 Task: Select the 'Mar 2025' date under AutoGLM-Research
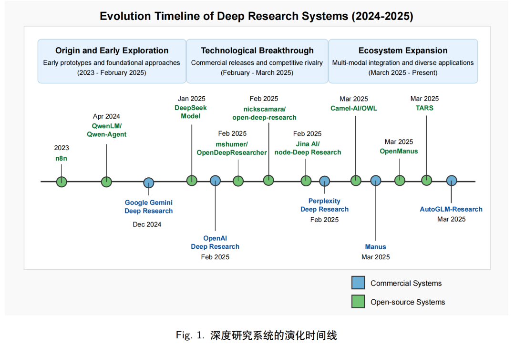pyautogui.click(x=451, y=219)
